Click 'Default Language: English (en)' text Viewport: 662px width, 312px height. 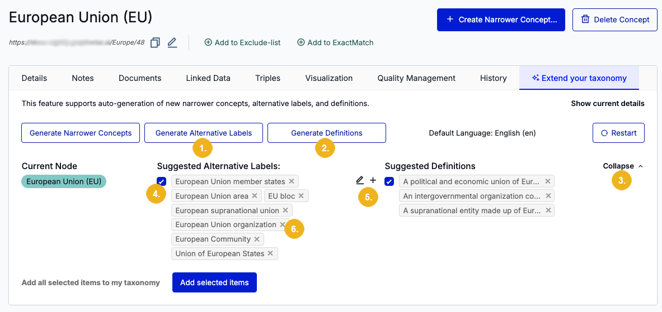482,133
